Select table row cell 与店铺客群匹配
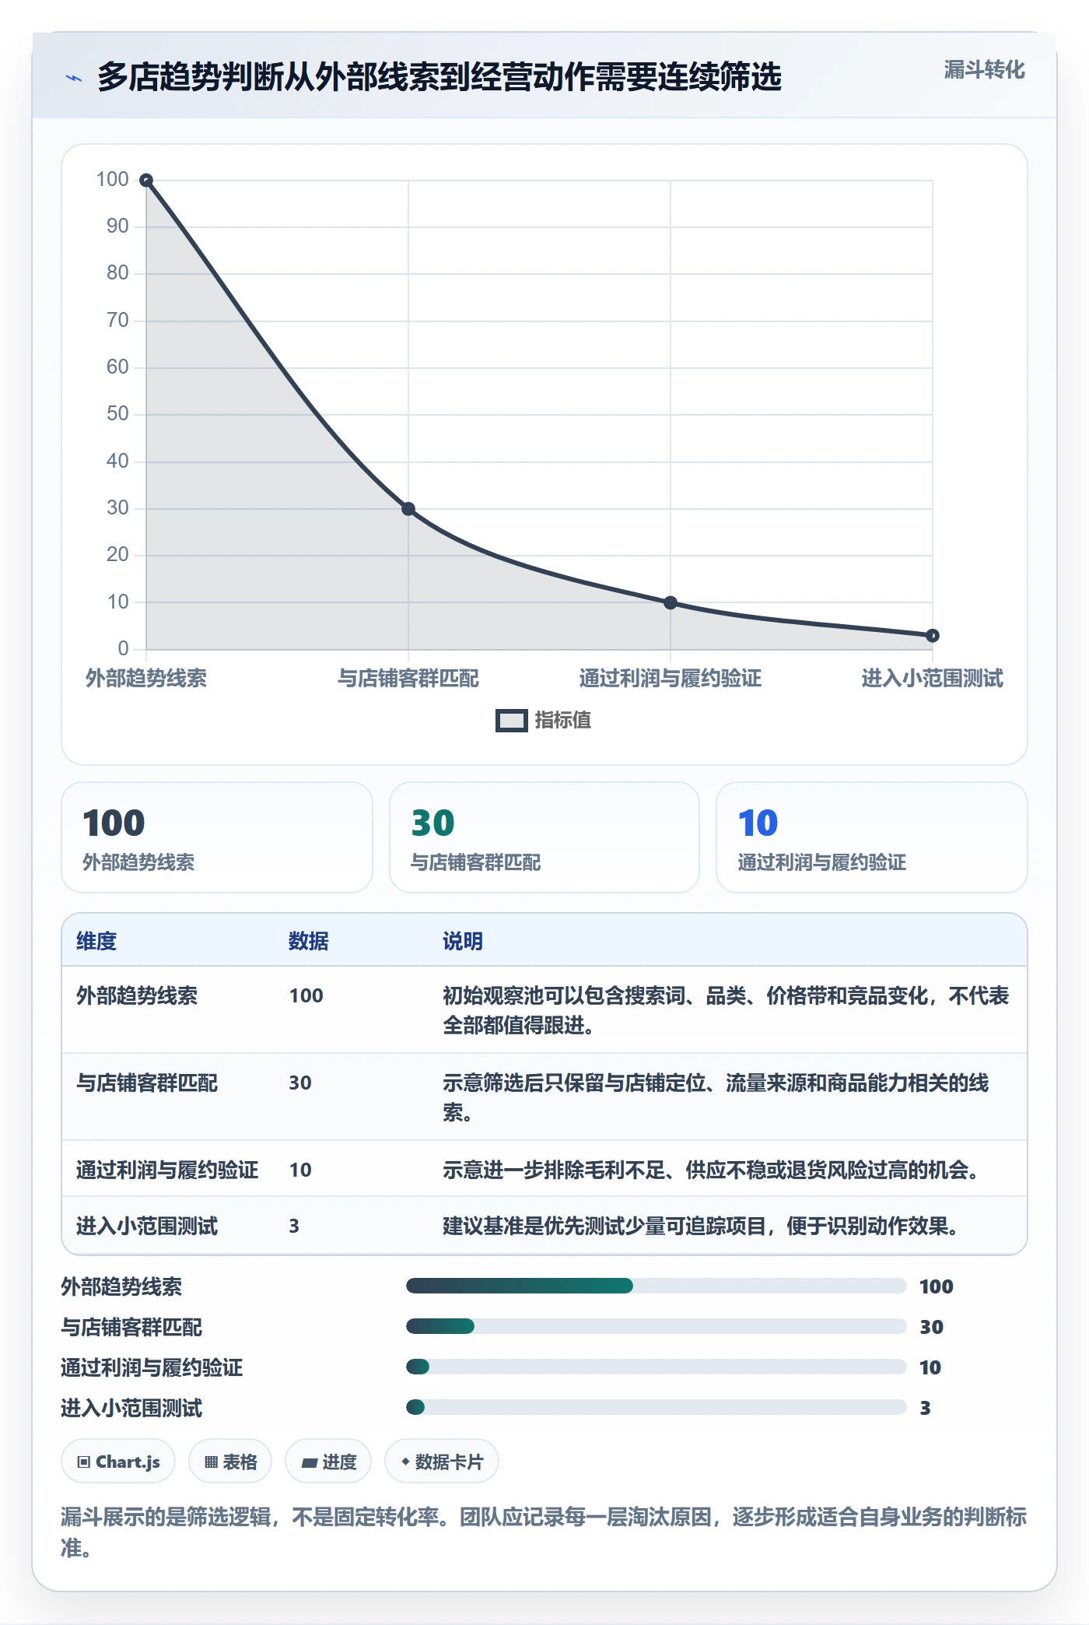Viewport: 1089px width, 1625px height. coord(147,1083)
